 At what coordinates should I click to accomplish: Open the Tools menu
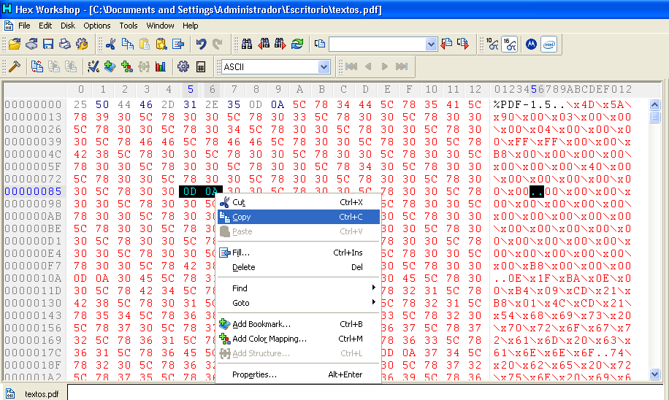tap(129, 26)
